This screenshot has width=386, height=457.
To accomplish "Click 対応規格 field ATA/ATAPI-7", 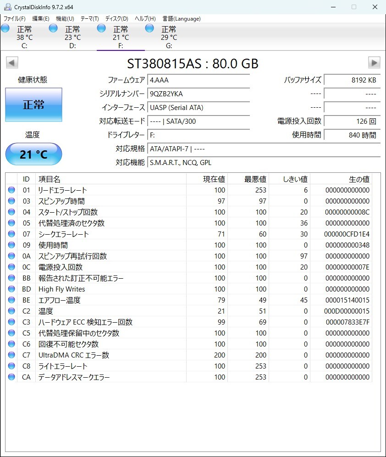I will coord(264,149).
